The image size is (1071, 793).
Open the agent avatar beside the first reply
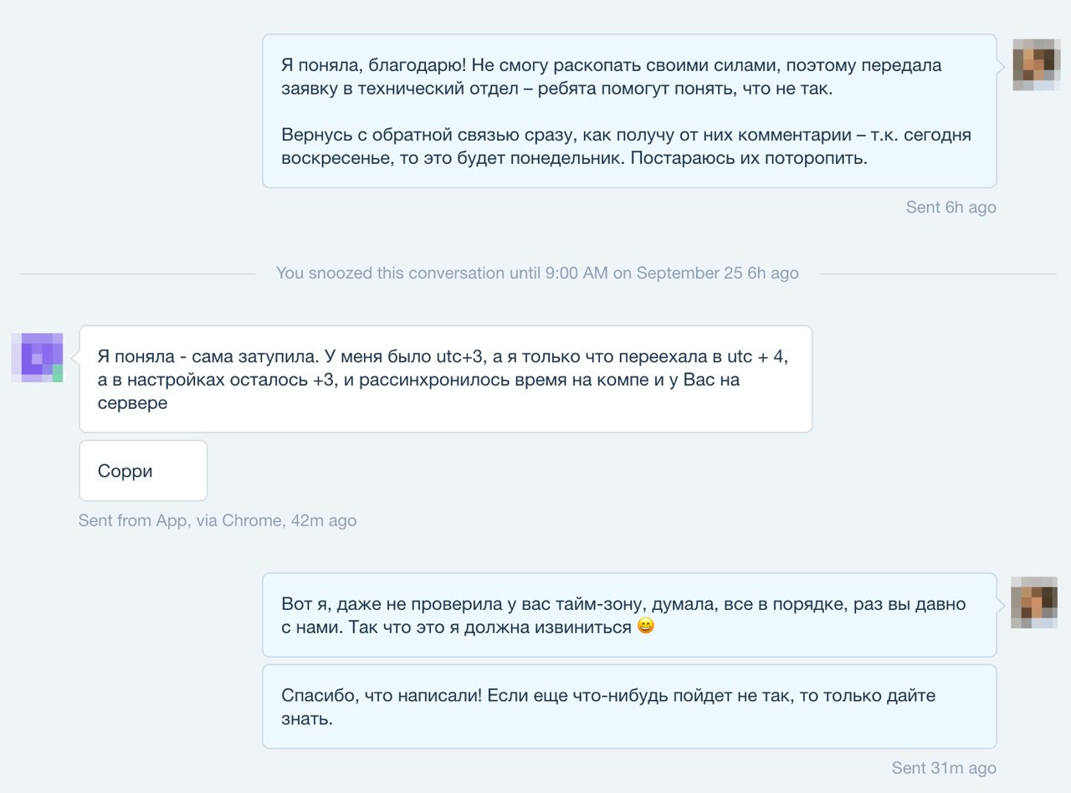point(1036,64)
